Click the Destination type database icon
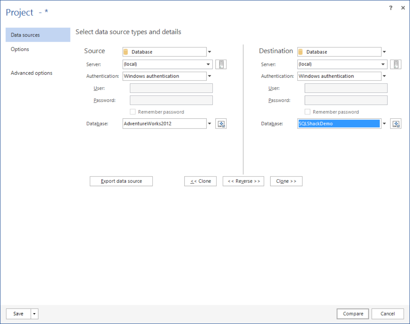This screenshot has height=324, width=410. pos(301,52)
